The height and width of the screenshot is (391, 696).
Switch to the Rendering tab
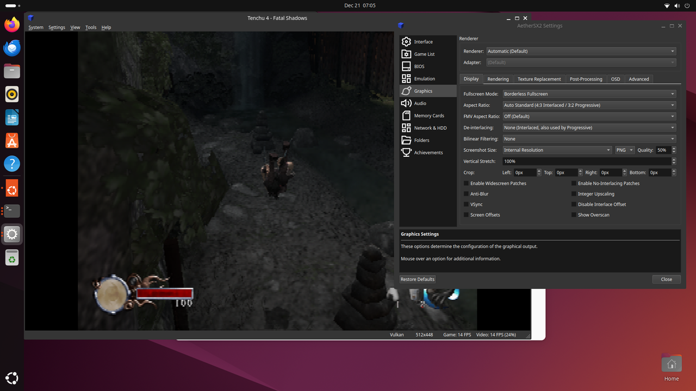point(498,79)
